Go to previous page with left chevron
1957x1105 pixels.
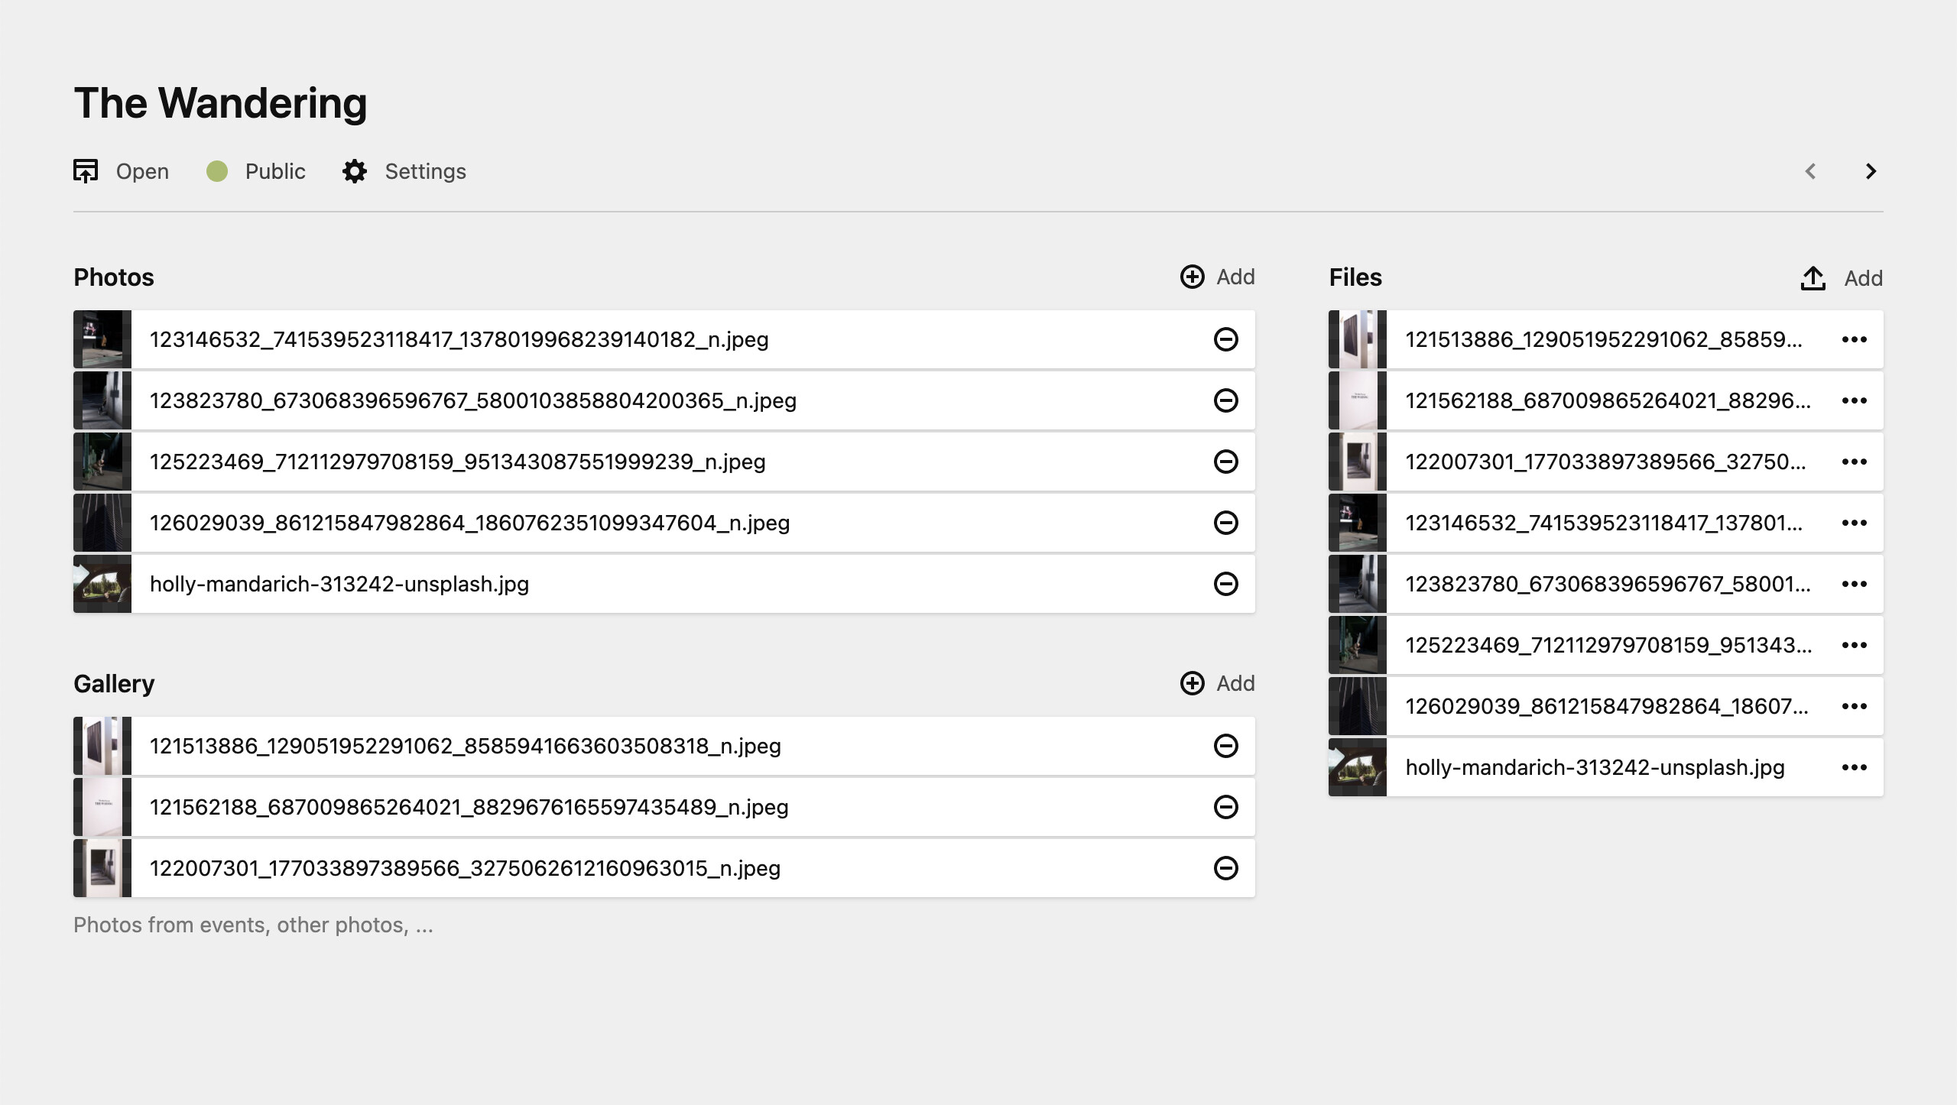tap(1810, 171)
